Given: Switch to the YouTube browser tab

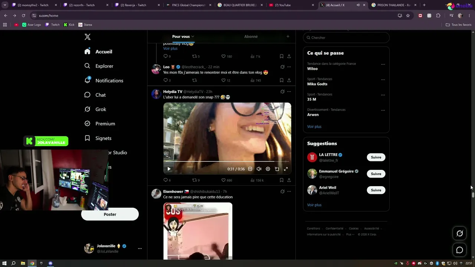Looking at the screenshot, I should point(291,5).
